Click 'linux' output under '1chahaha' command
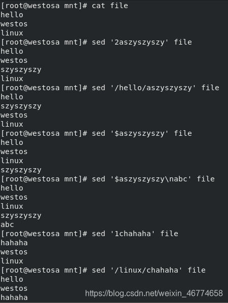 (12, 261)
